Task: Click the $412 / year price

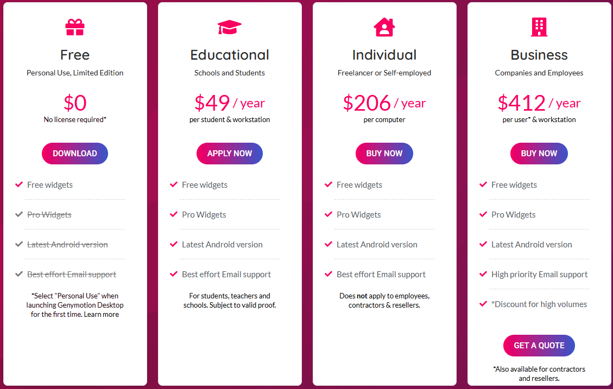Action: 539,103
